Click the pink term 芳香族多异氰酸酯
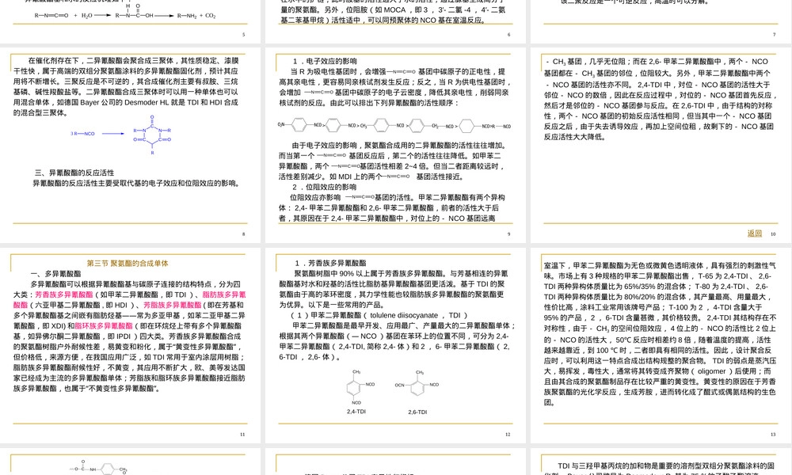 (64, 294)
